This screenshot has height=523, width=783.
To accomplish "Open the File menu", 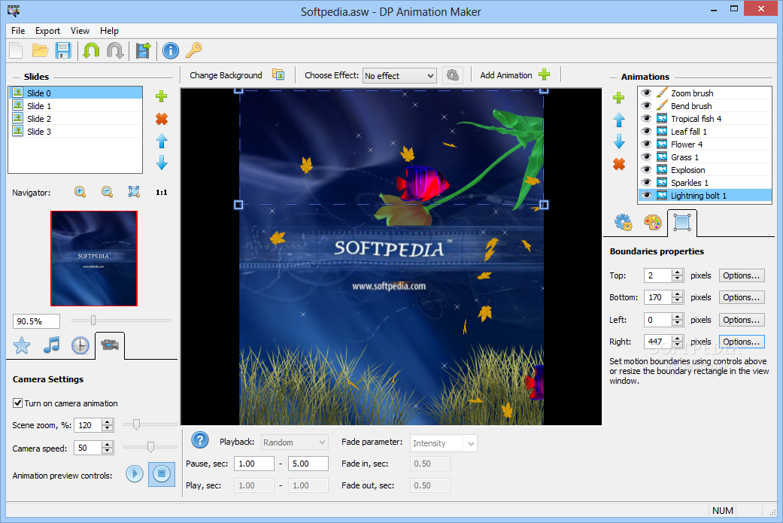I will tap(18, 31).
